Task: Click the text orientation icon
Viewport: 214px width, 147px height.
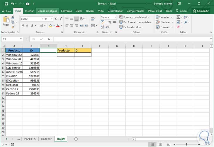Action: 82,19
